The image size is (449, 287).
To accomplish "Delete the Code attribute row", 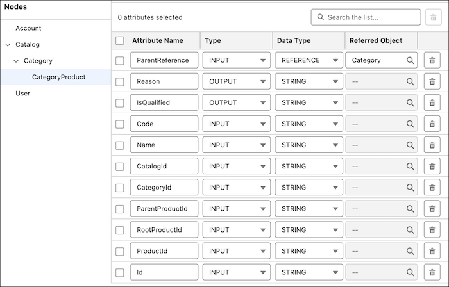I will click(432, 124).
